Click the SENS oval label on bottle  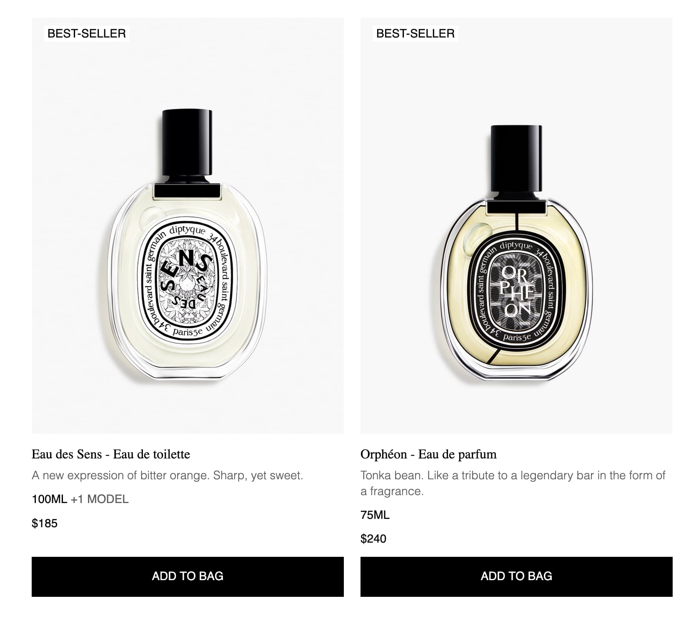pos(187,280)
